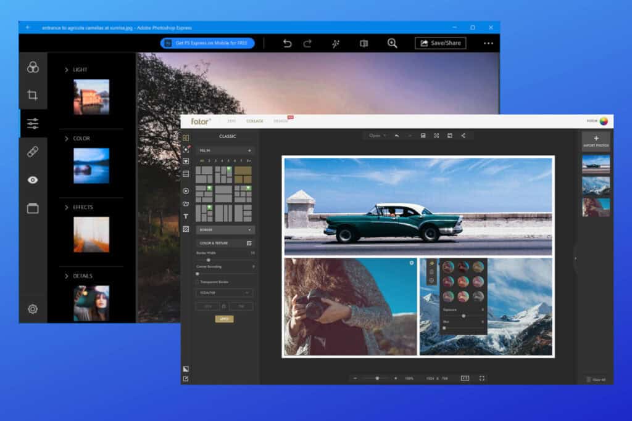Enable the Transparent Border checkbox
The width and height of the screenshot is (632, 421).
click(199, 282)
